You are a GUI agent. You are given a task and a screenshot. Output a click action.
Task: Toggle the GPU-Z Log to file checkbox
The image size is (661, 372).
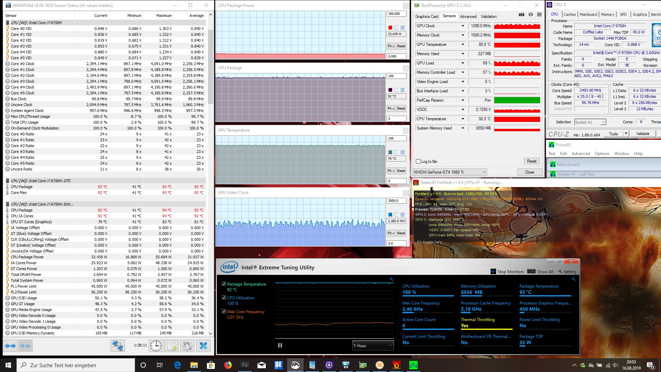tap(418, 162)
